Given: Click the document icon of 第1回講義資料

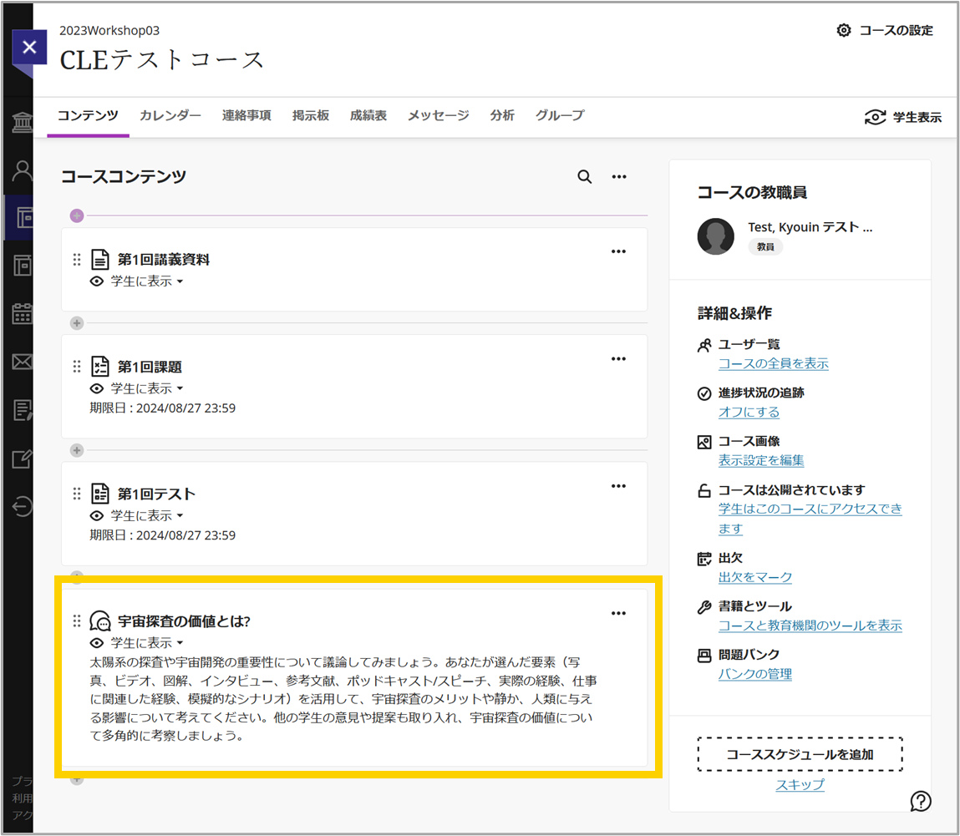Looking at the screenshot, I should point(99,260).
